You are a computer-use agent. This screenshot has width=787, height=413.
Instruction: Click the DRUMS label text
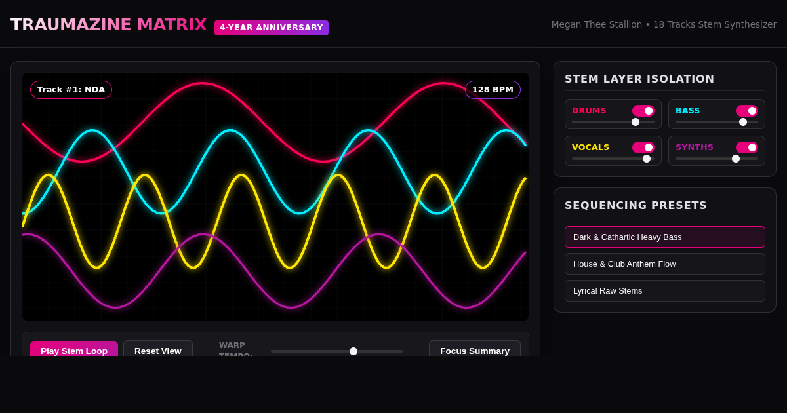coord(589,111)
